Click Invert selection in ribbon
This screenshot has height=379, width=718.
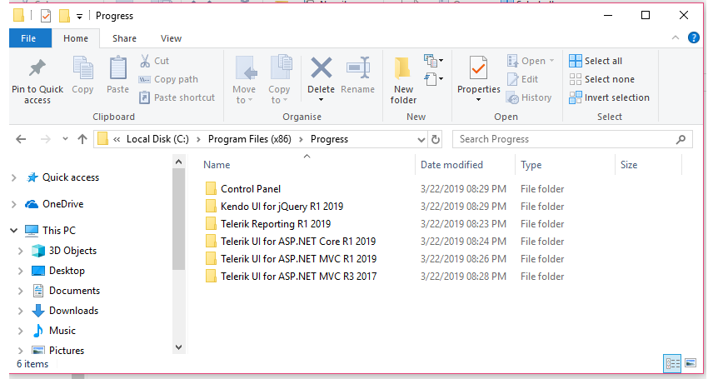pyautogui.click(x=609, y=97)
